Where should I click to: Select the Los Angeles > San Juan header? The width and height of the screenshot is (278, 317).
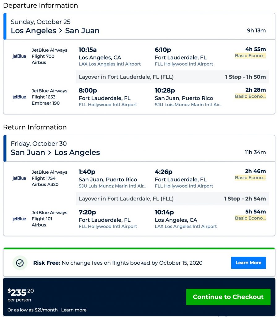tap(55, 31)
